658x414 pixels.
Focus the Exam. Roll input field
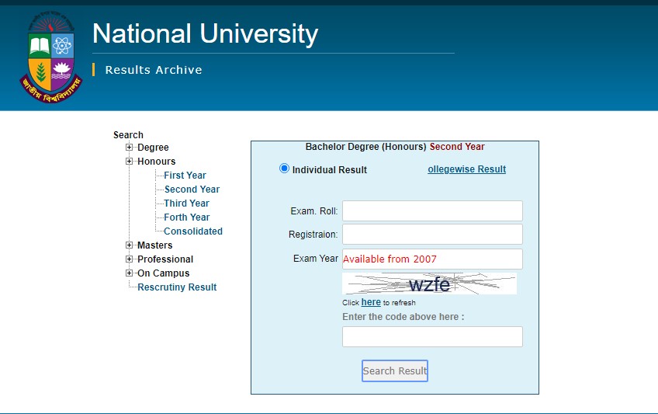point(432,210)
